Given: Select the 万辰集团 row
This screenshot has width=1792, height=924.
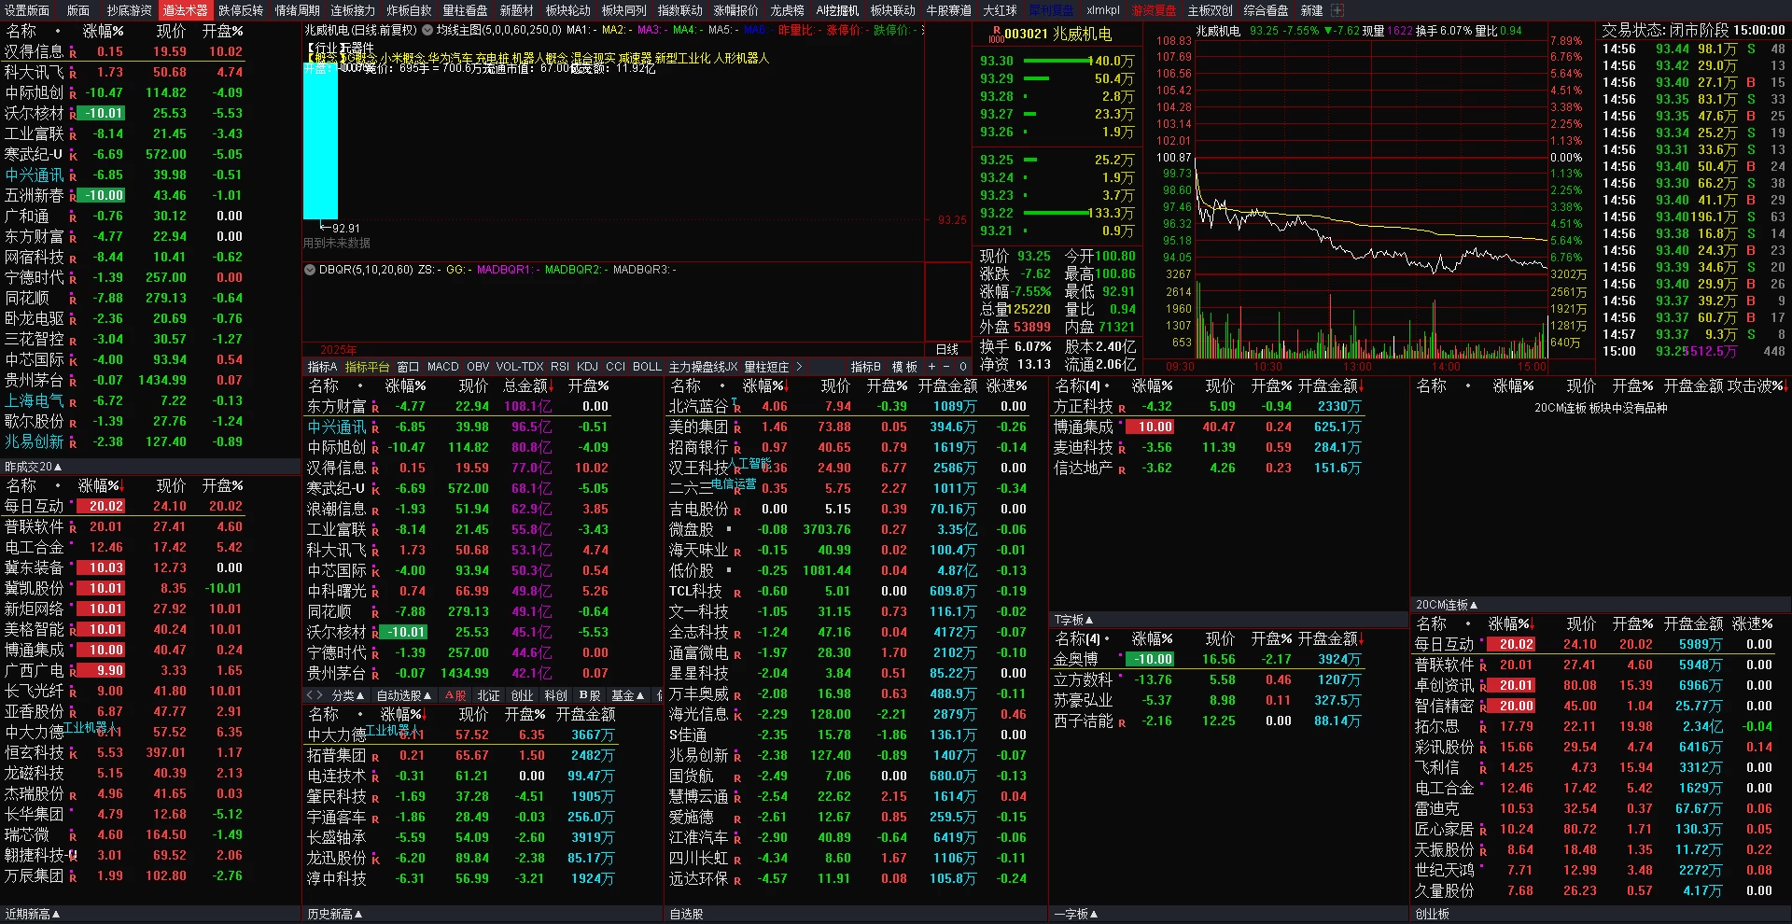Looking at the screenshot, I should coord(151,875).
